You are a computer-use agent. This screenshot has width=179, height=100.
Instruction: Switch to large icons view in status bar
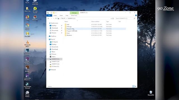136,86
